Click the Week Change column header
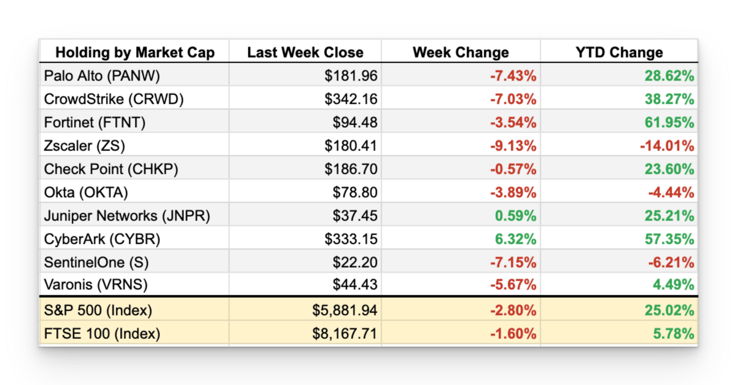This screenshot has height=385, width=737. [x=460, y=53]
